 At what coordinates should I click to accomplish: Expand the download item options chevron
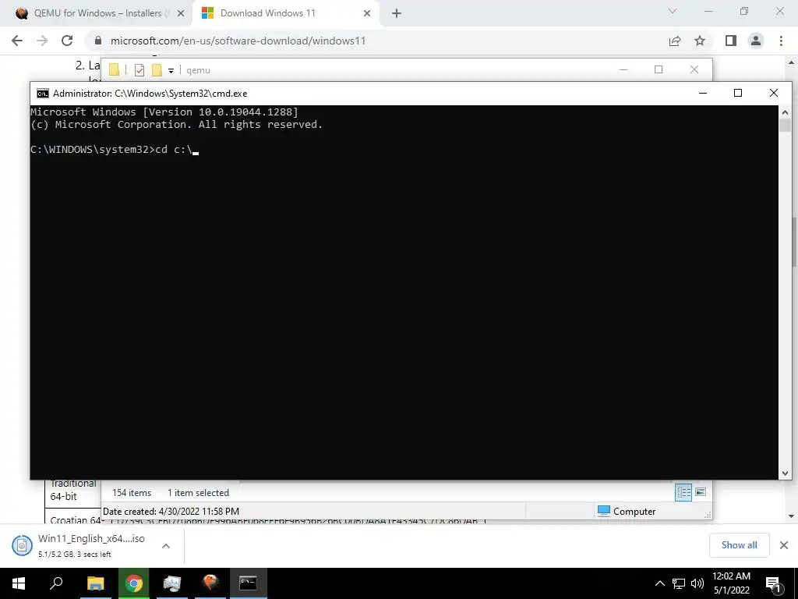click(166, 545)
